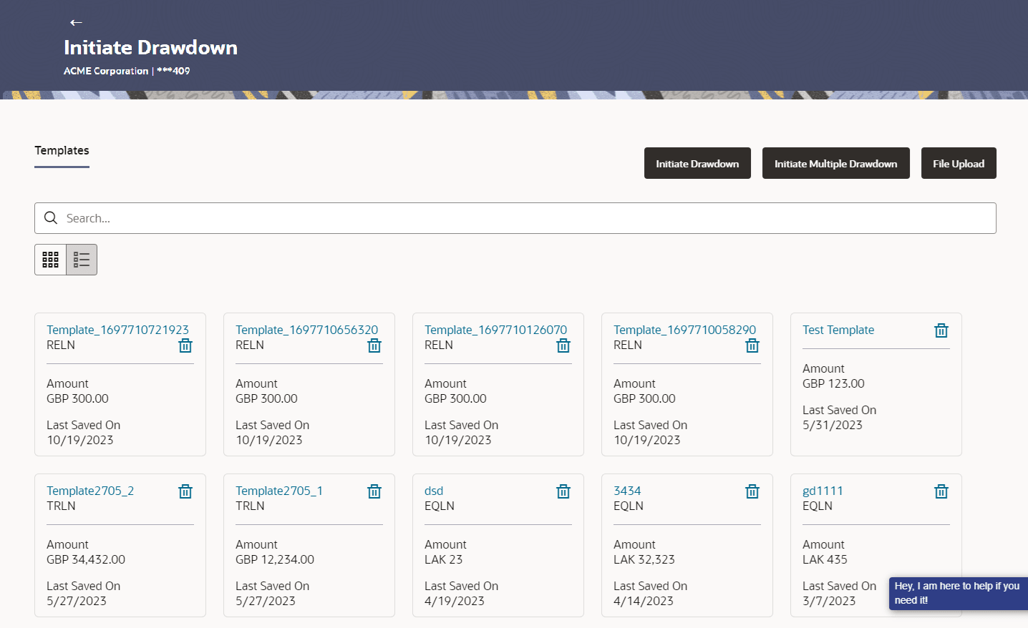Click the LAK 32,323 amount
Screen dimensions: 1028x628
[x=644, y=559]
